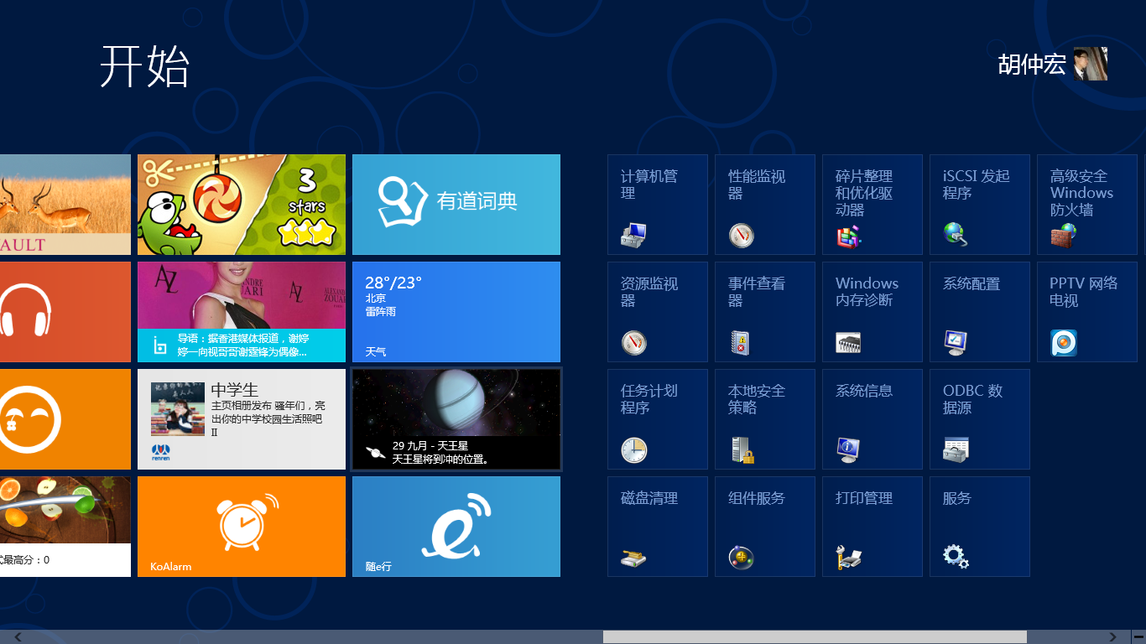This screenshot has height=644, width=1146.
Task: Open the 任务计划程序 tile
Action: click(x=658, y=419)
